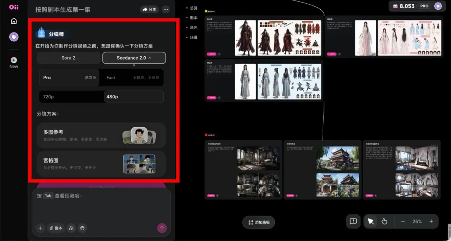Screen dimensions: 451x241
Task: Open the top-right user avatar
Action: [438, 6]
